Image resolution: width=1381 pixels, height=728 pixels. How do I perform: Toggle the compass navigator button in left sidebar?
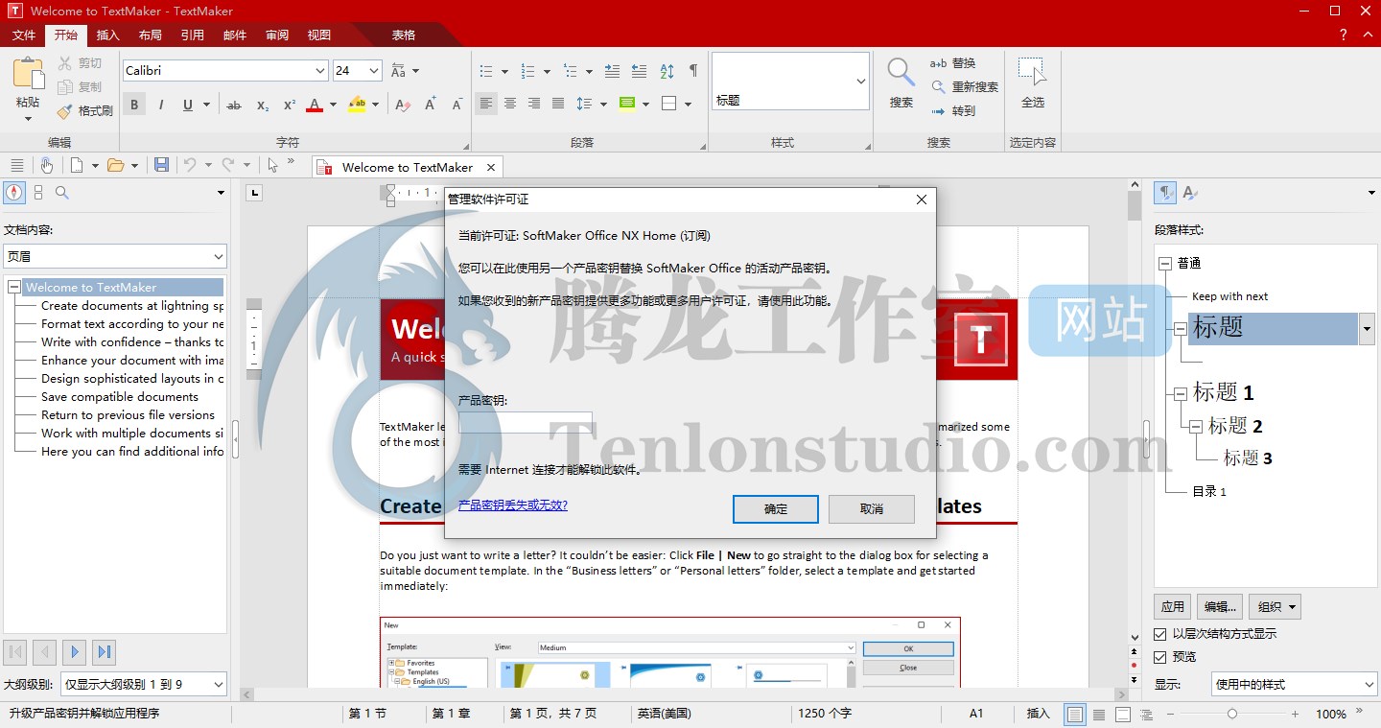[14, 193]
